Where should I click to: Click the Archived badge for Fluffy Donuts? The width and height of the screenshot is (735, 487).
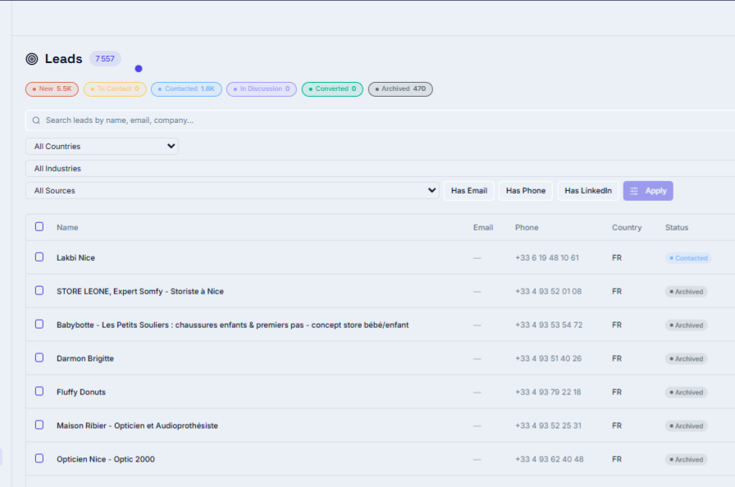click(687, 393)
